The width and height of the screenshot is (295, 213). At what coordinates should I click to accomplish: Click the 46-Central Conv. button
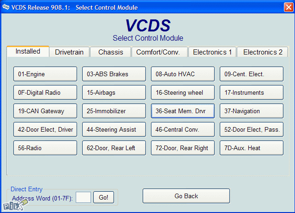point(183,129)
